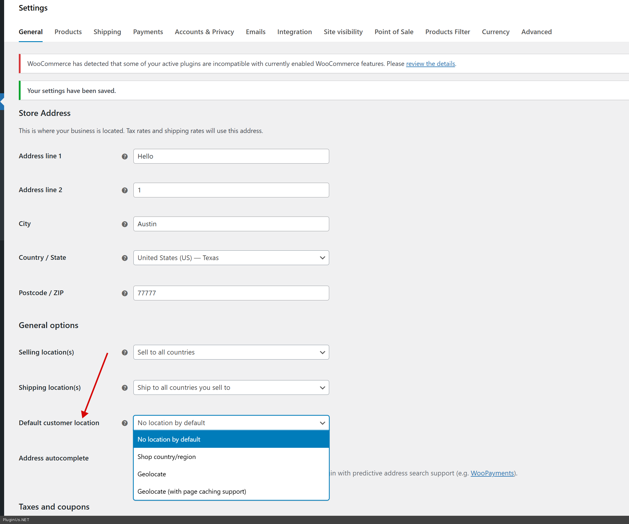
Task: Open the Payments settings tab
Action: coord(148,32)
